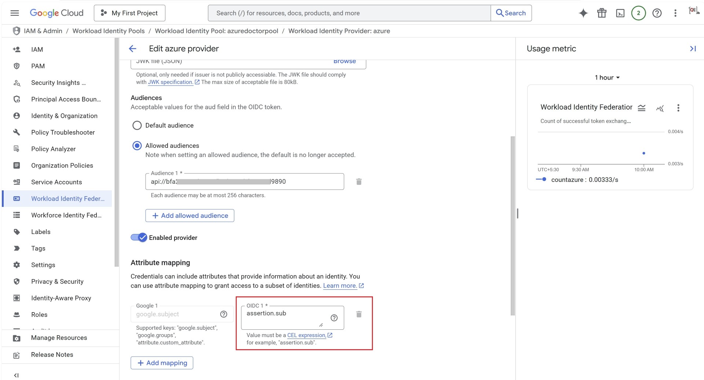Open chart in Metrics Explorer icon
This screenshot has height=380, width=704.
(660, 108)
